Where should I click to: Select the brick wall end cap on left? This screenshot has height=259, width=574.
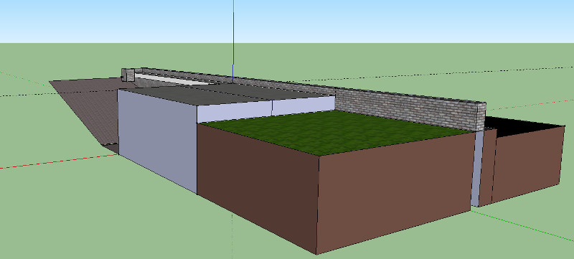click(x=128, y=75)
